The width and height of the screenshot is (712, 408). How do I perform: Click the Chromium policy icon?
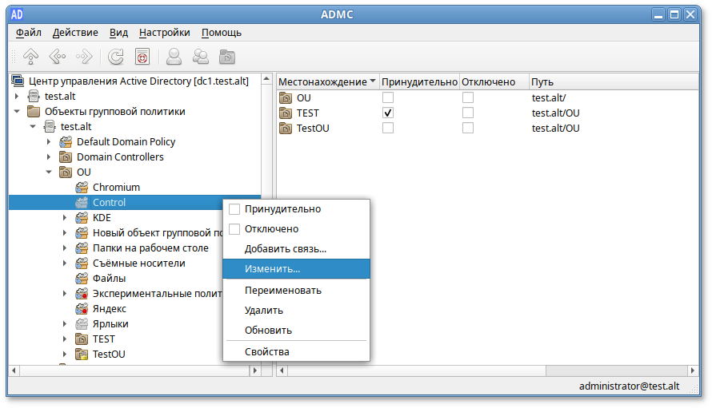(82, 187)
